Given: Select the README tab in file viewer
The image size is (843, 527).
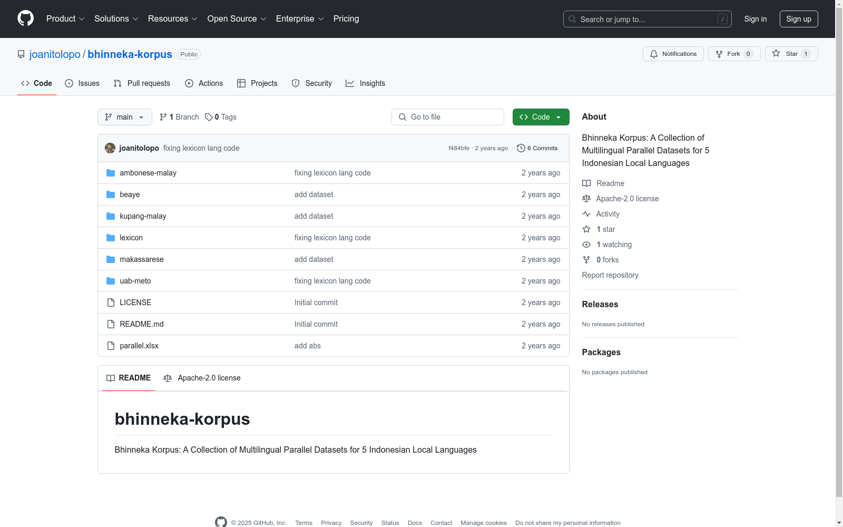Looking at the screenshot, I should coord(129,378).
